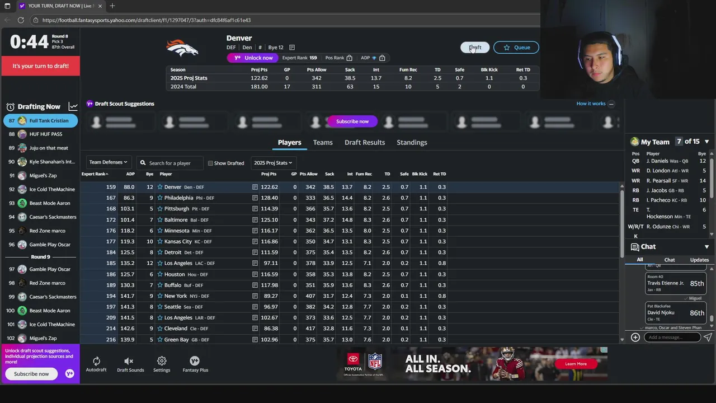
Task: Reload the page via browser refresh icon
Action: [21, 20]
